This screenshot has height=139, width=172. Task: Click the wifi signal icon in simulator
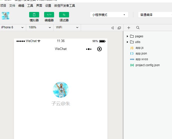click(39, 41)
